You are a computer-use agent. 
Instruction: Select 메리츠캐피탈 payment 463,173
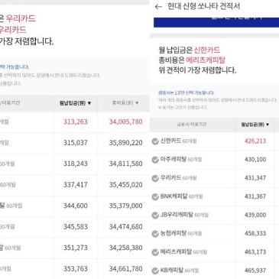pyautogui.click(x=255, y=252)
